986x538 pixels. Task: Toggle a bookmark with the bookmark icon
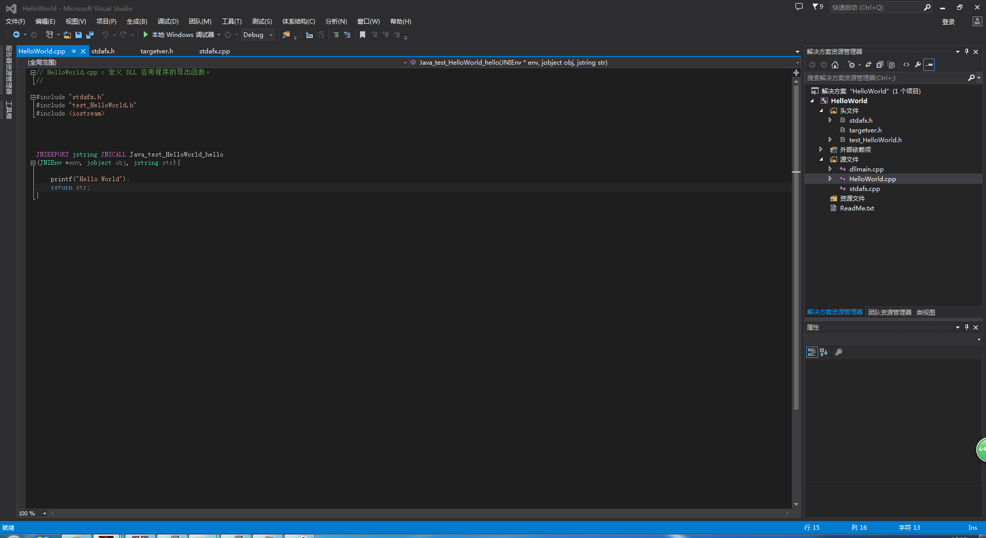point(363,35)
